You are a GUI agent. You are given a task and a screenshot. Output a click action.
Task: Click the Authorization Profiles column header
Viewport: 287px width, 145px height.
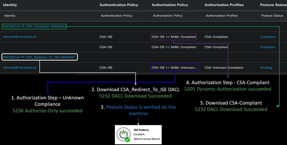pyautogui.click(x=224, y=5)
